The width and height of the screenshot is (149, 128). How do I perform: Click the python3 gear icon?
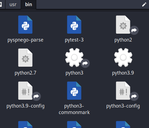pos(74,58)
